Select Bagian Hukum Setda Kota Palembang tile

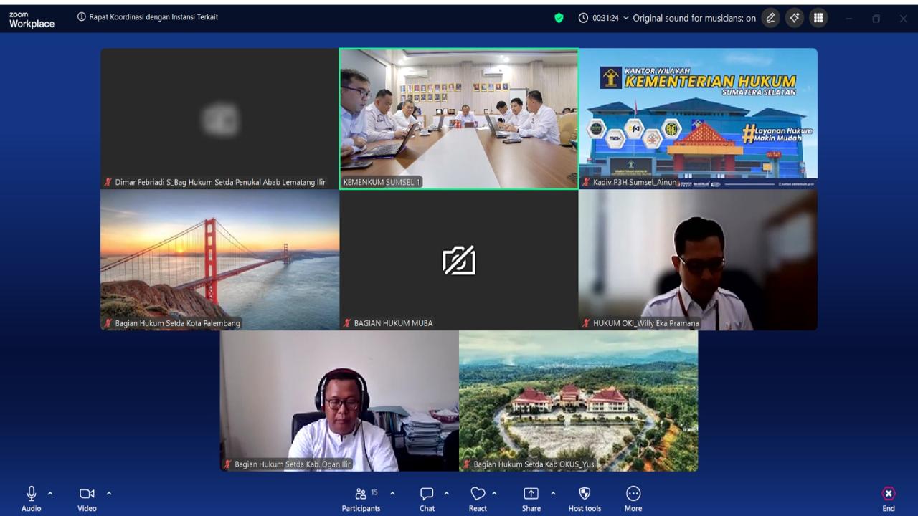pyautogui.click(x=219, y=260)
